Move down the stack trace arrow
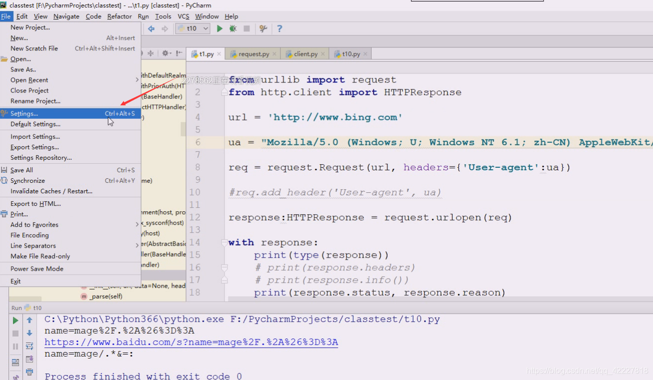This screenshot has height=380, width=653. [x=29, y=334]
